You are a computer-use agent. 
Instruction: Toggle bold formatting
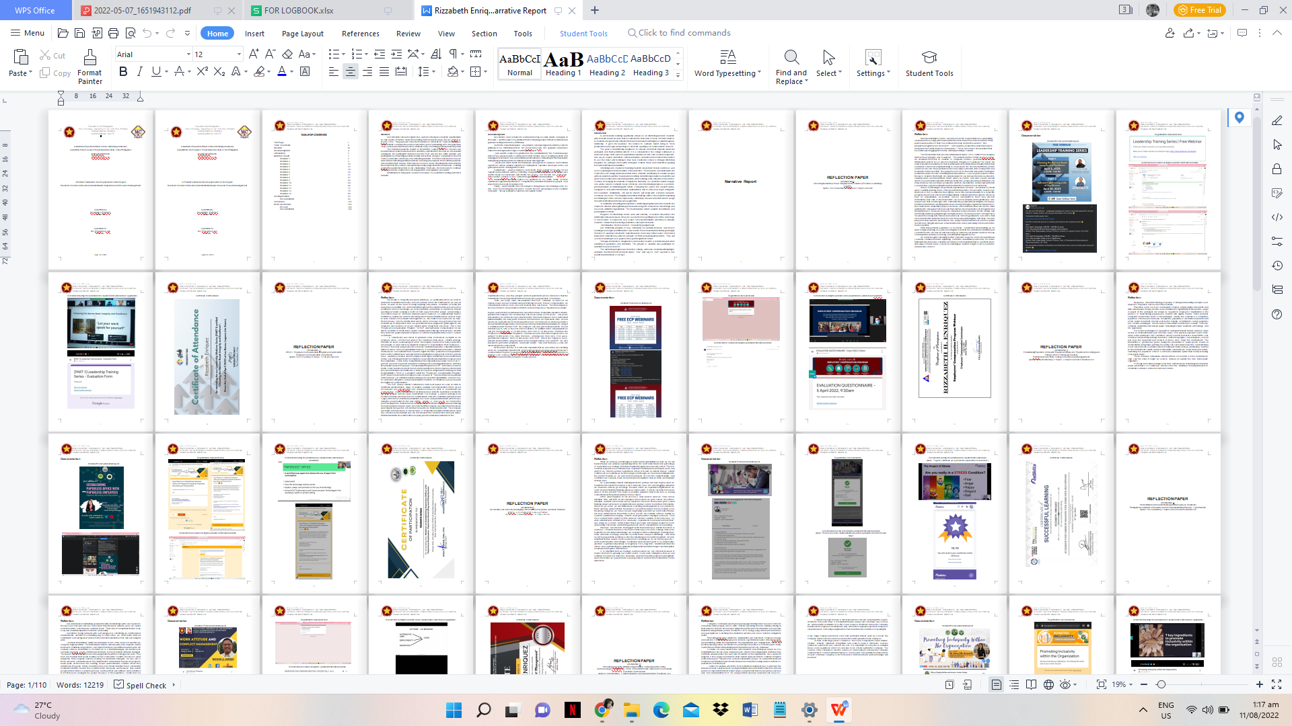tap(122, 71)
